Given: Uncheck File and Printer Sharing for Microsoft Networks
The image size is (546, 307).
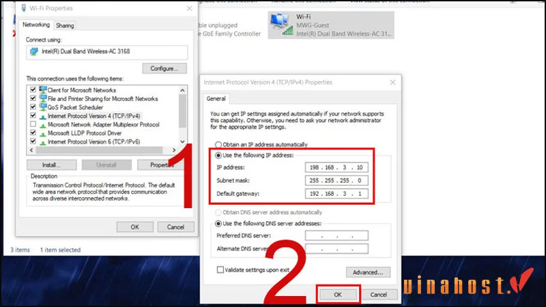Looking at the screenshot, I should click(33, 98).
